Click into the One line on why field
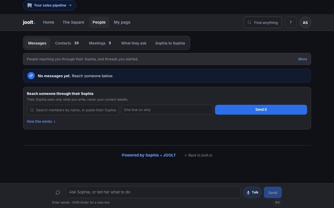The width and height of the screenshot is (334, 208). [x=167, y=110]
